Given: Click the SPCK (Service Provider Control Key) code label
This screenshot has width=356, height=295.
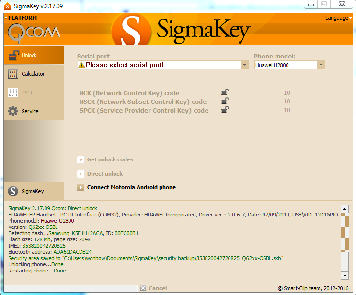Looking at the screenshot, I should pyautogui.click(x=144, y=111).
